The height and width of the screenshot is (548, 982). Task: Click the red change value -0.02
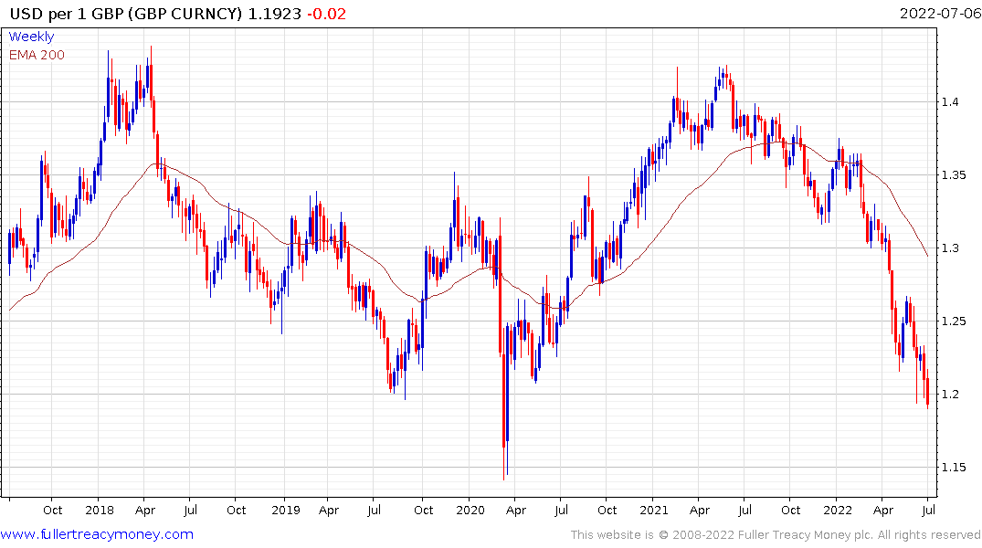(x=326, y=14)
